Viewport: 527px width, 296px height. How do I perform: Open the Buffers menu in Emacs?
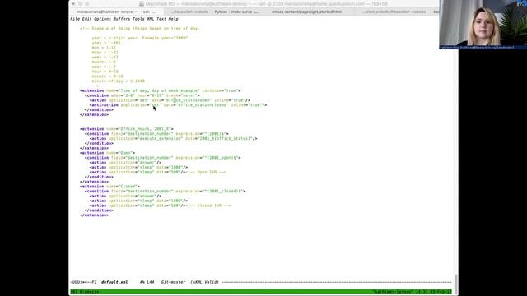click(121, 19)
